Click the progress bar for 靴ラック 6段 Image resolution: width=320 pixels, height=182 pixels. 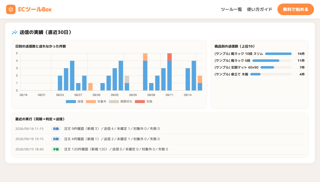point(272,61)
